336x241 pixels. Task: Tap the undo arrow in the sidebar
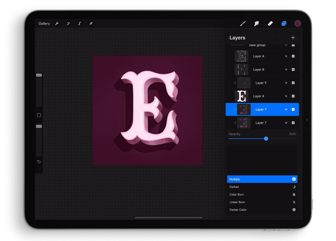pyautogui.click(x=39, y=162)
